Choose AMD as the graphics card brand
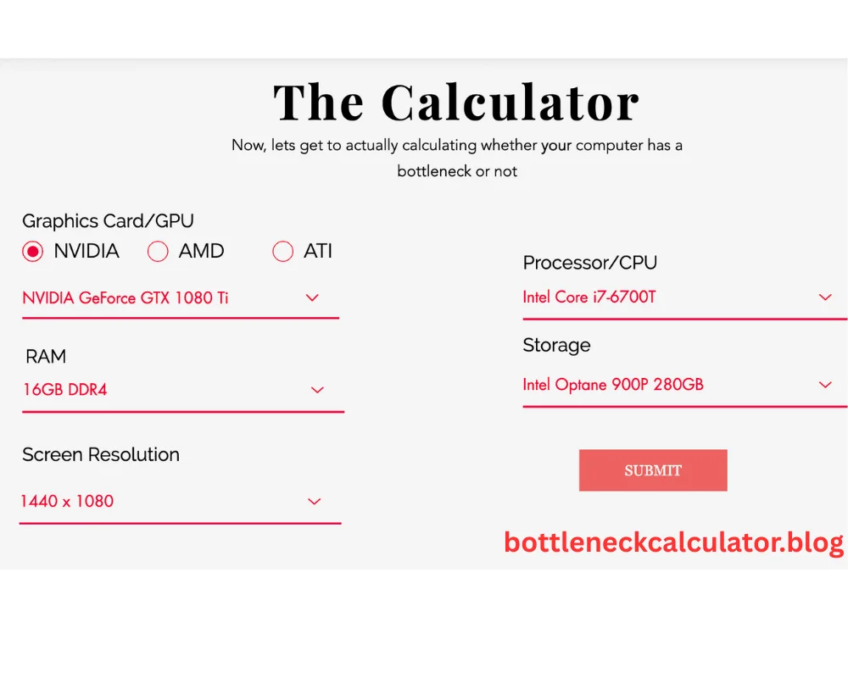This screenshot has height=678, width=848. (x=158, y=251)
